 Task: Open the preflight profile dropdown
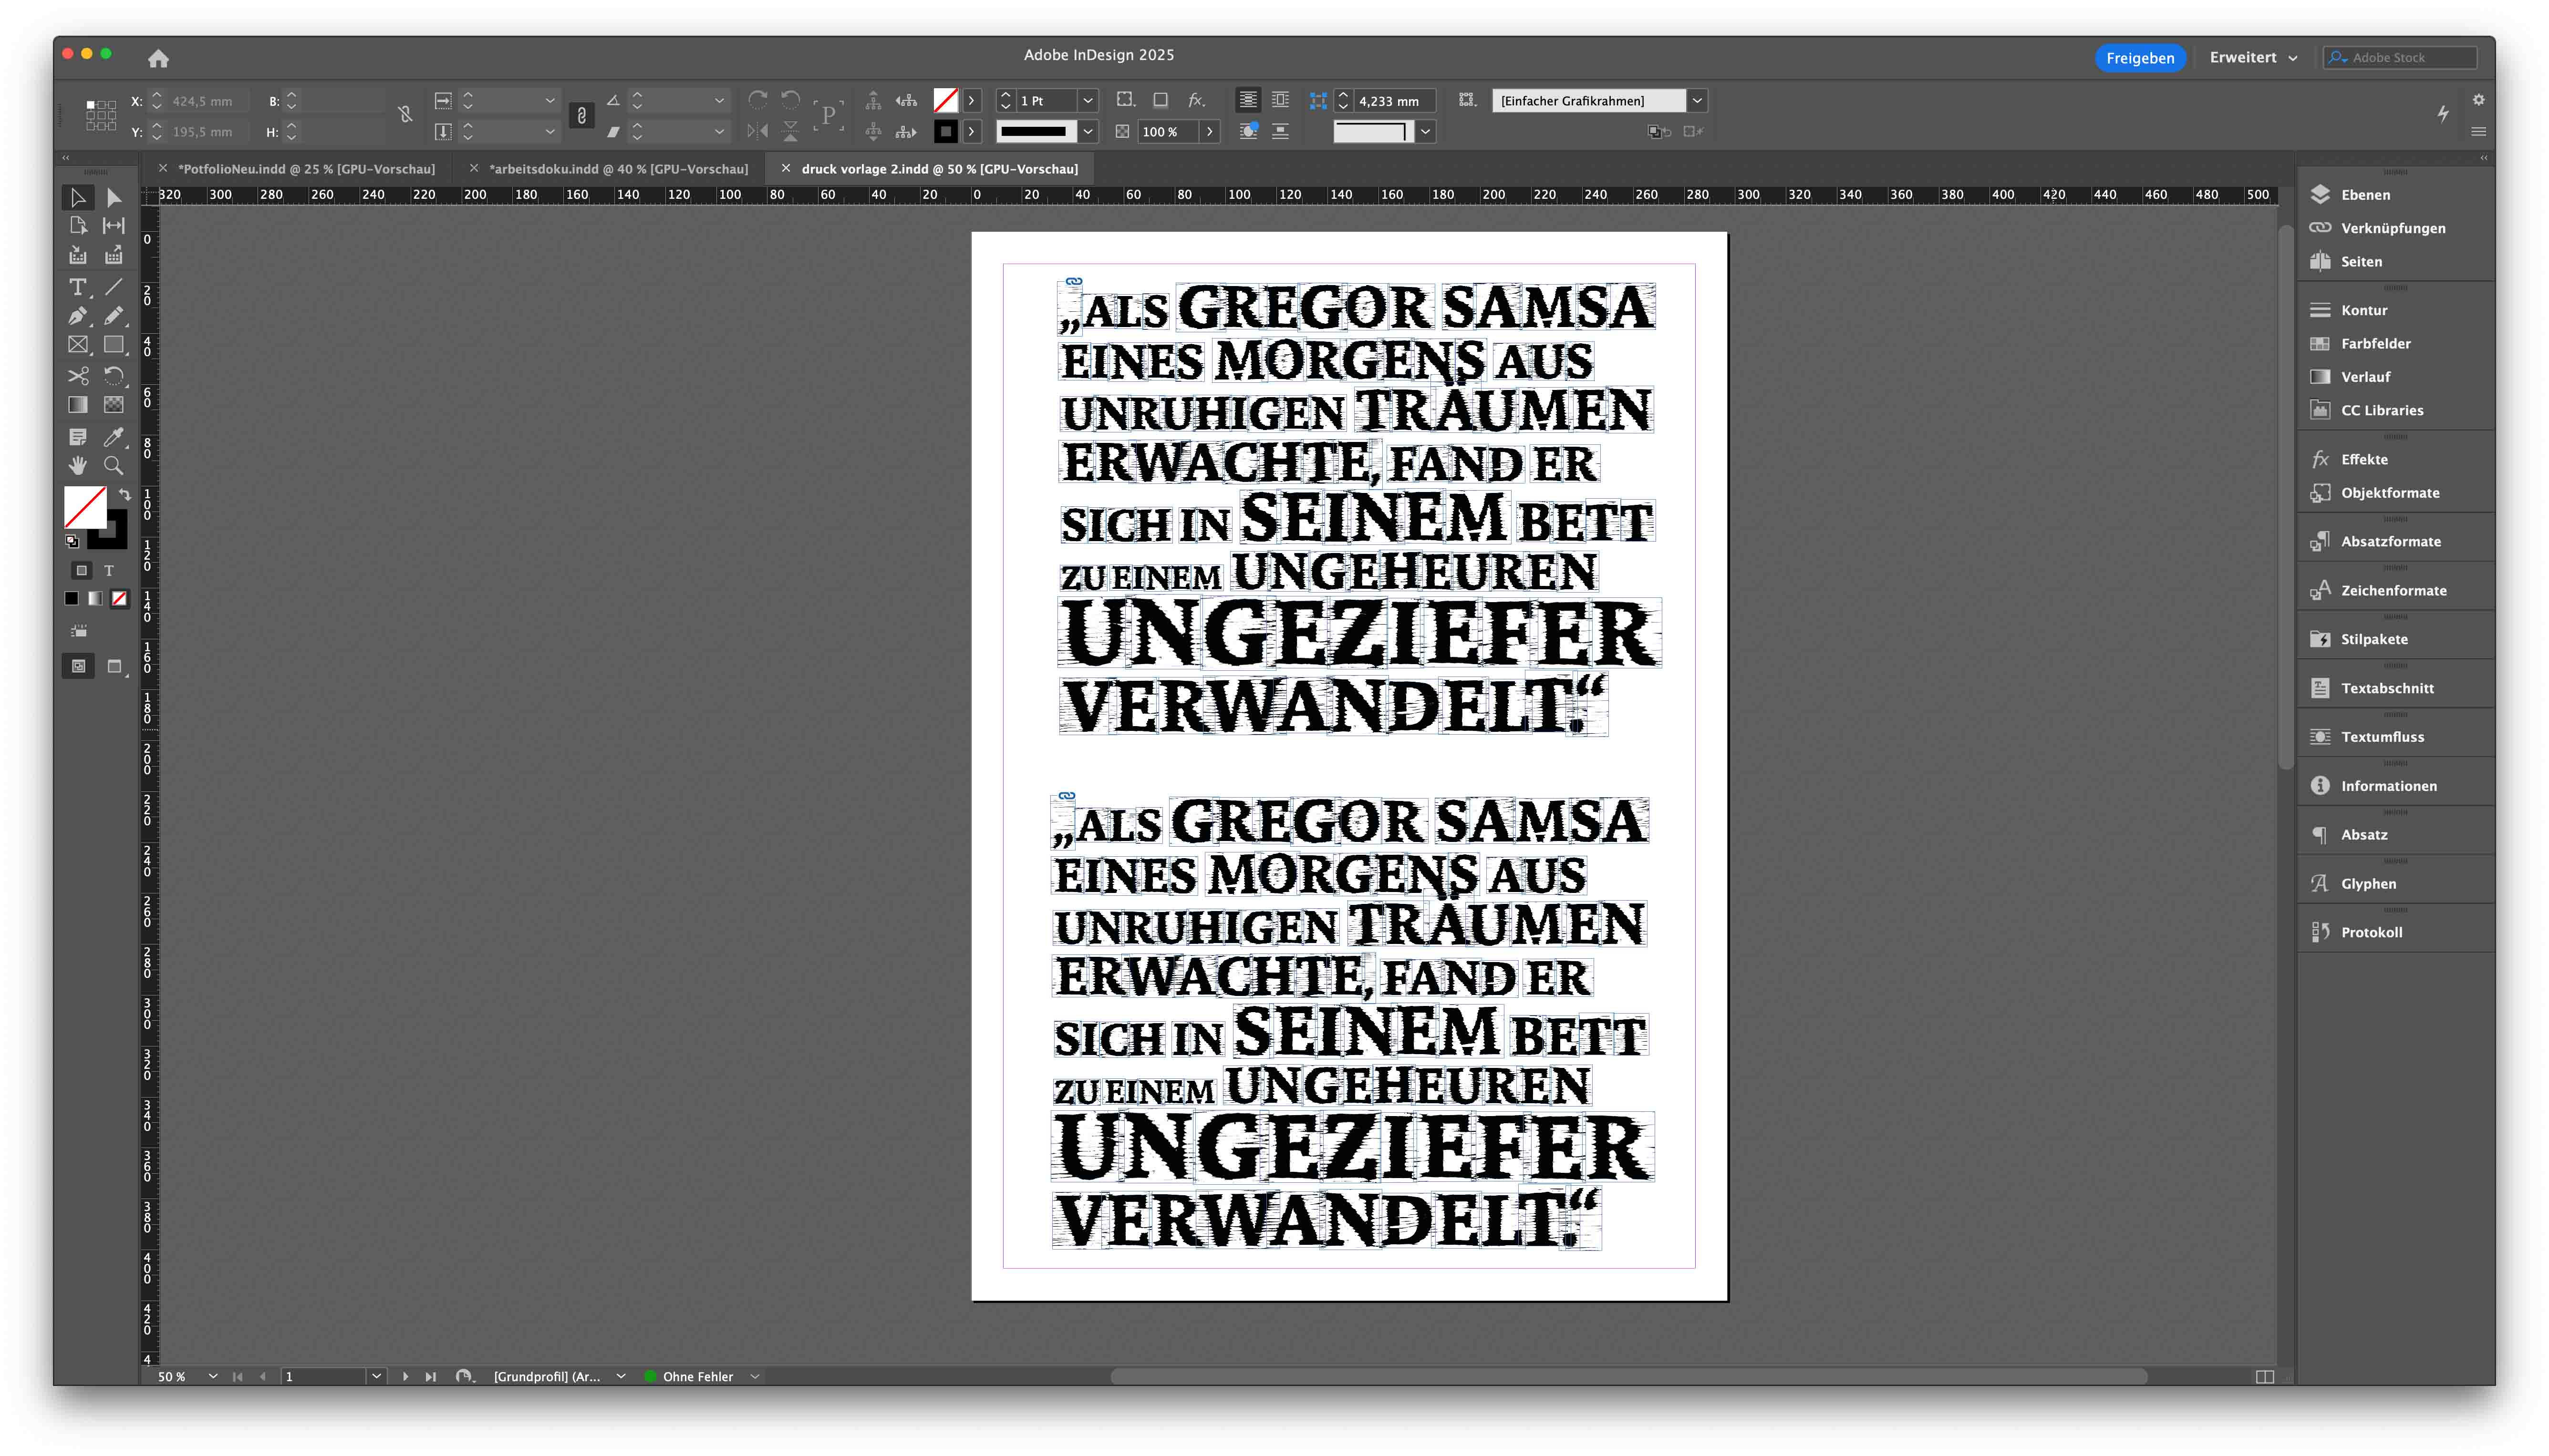click(620, 1376)
